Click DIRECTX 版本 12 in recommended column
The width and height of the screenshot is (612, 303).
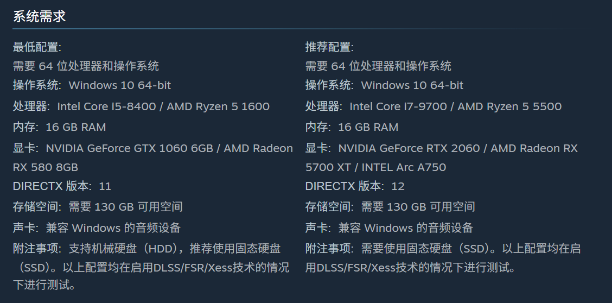[355, 186]
